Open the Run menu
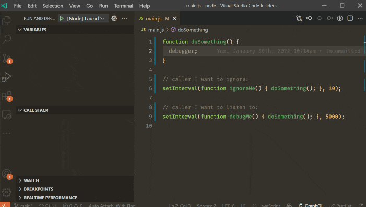This screenshot has width=366, height=207. tap(103, 6)
